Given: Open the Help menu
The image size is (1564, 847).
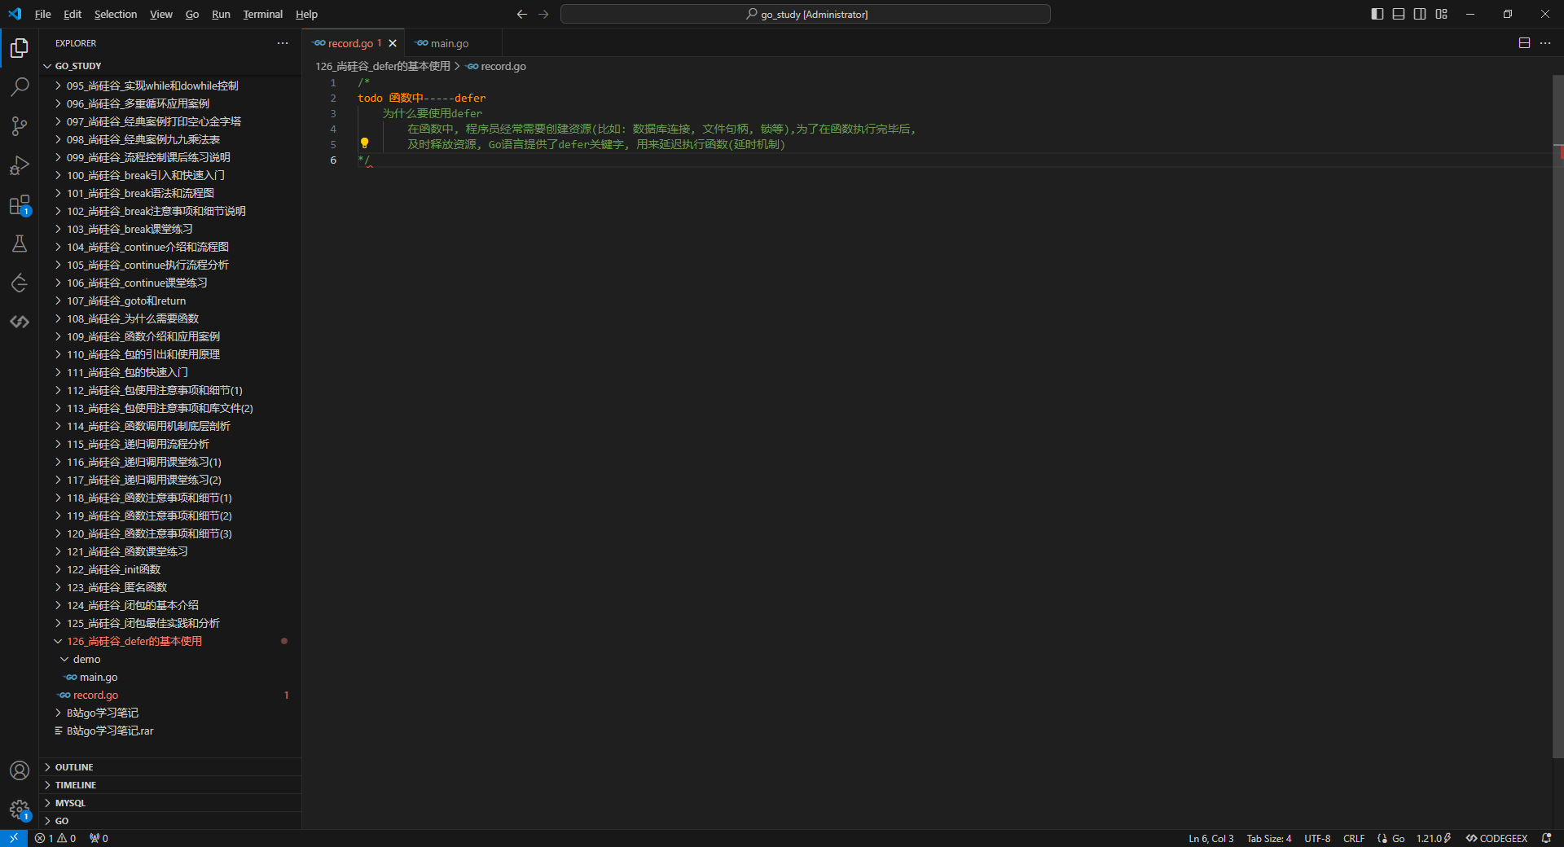Looking at the screenshot, I should tap(307, 14).
